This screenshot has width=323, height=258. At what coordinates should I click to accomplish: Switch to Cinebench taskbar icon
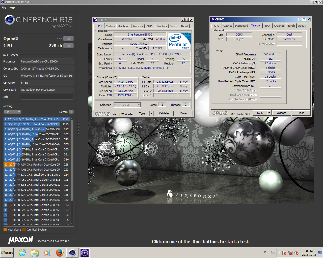pos(72,253)
